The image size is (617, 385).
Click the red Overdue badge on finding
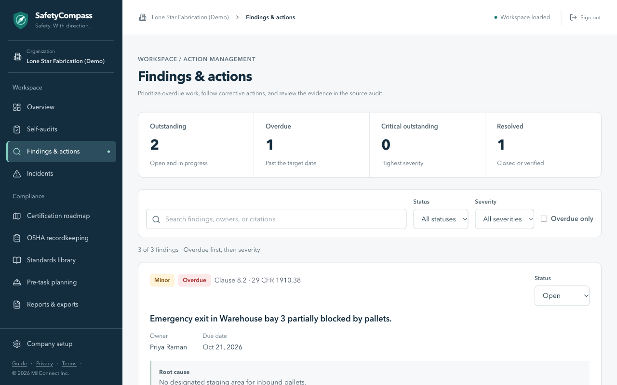pos(194,281)
